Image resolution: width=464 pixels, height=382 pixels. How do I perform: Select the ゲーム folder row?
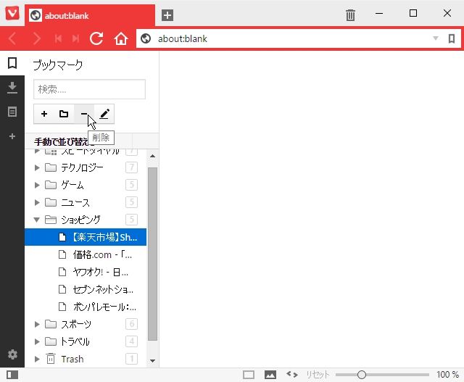(86, 186)
